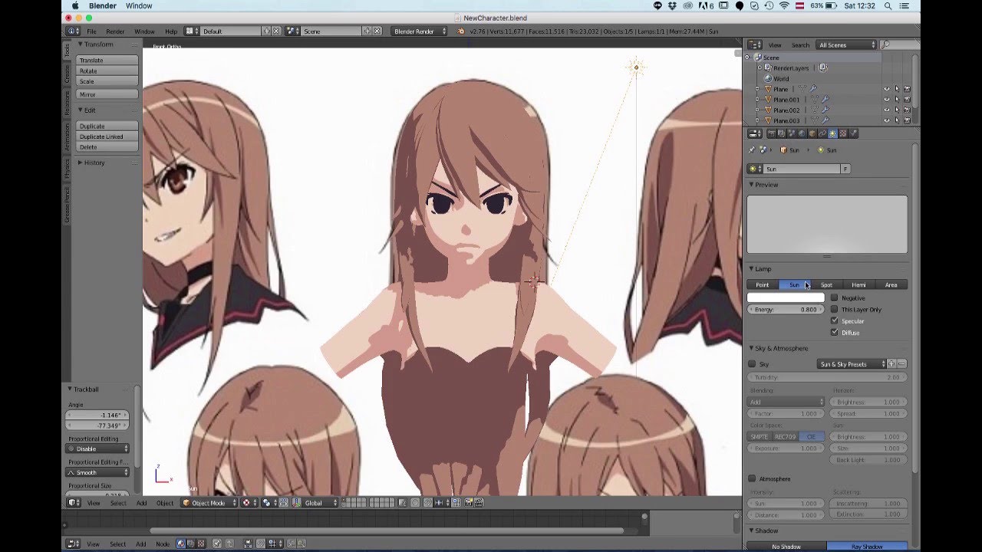Image resolution: width=982 pixels, height=552 pixels.
Task: Click the mesh data icon on Plane.002 row
Action: click(815, 110)
